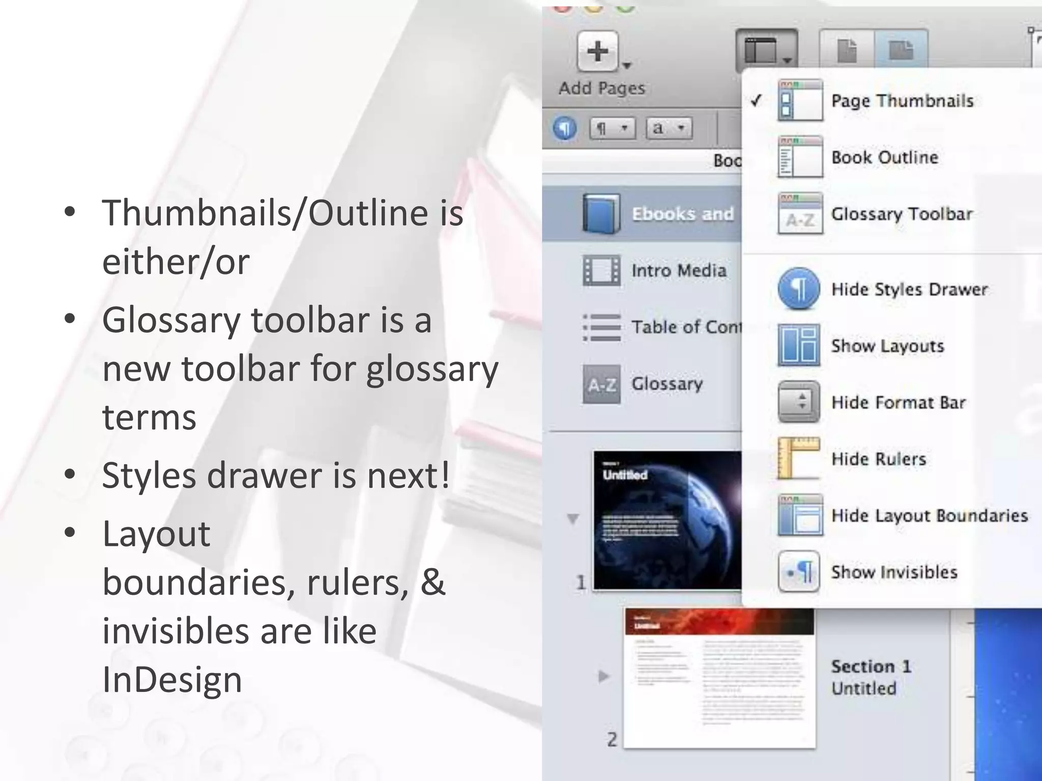The height and width of the screenshot is (781, 1042).
Task: Click the Intro Media film icon
Action: pyautogui.click(x=601, y=270)
